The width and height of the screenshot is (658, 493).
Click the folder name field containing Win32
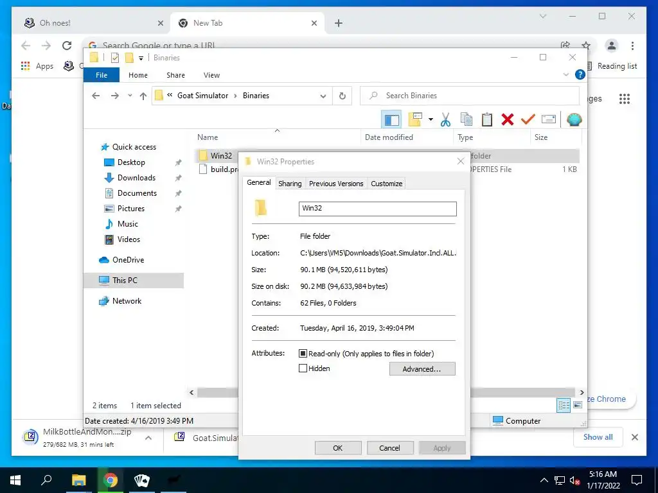point(378,209)
